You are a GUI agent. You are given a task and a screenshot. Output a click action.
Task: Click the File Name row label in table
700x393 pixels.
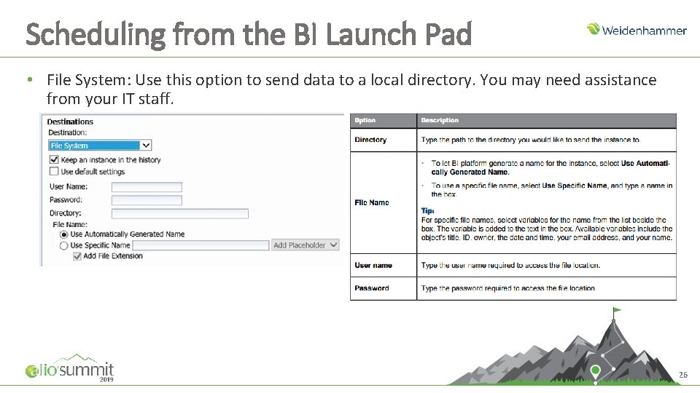pos(372,203)
